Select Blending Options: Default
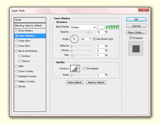 coord(30,25)
